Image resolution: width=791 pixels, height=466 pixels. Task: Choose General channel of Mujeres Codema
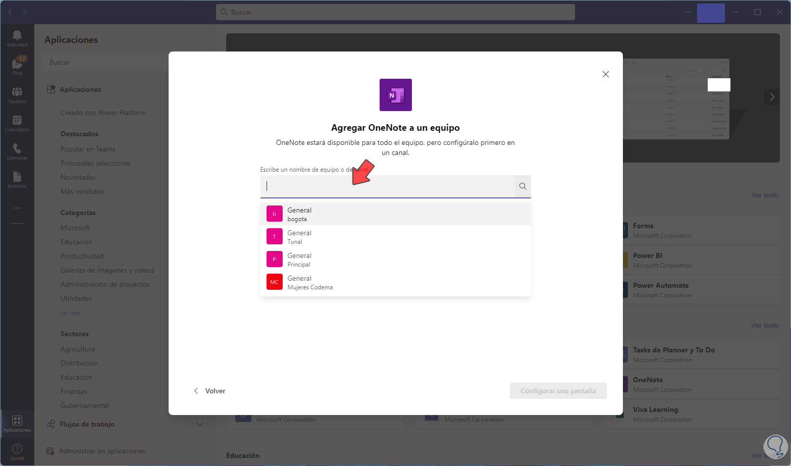[396, 282]
